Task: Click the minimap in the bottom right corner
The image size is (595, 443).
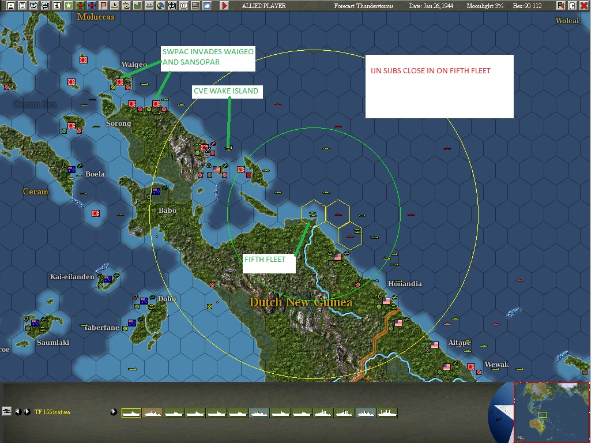Action: (x=551, y=412)
